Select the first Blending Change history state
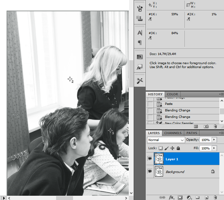Viewport: 224px width, 200px height. [183, 110]
